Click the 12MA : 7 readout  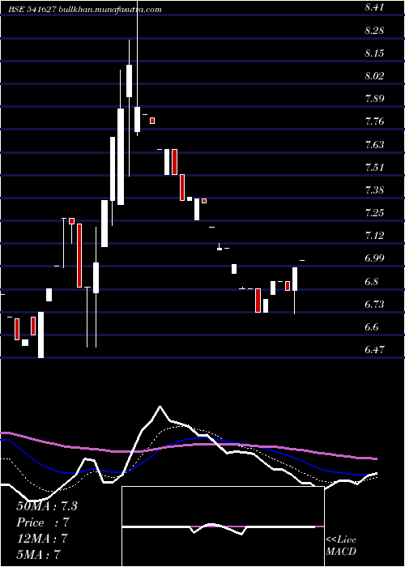[x=42, y=539]
